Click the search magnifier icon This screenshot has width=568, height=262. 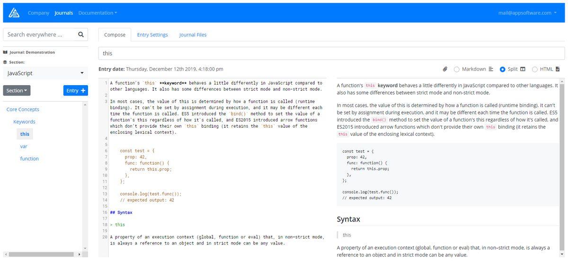pyautogui.click(x=81, y=35)
